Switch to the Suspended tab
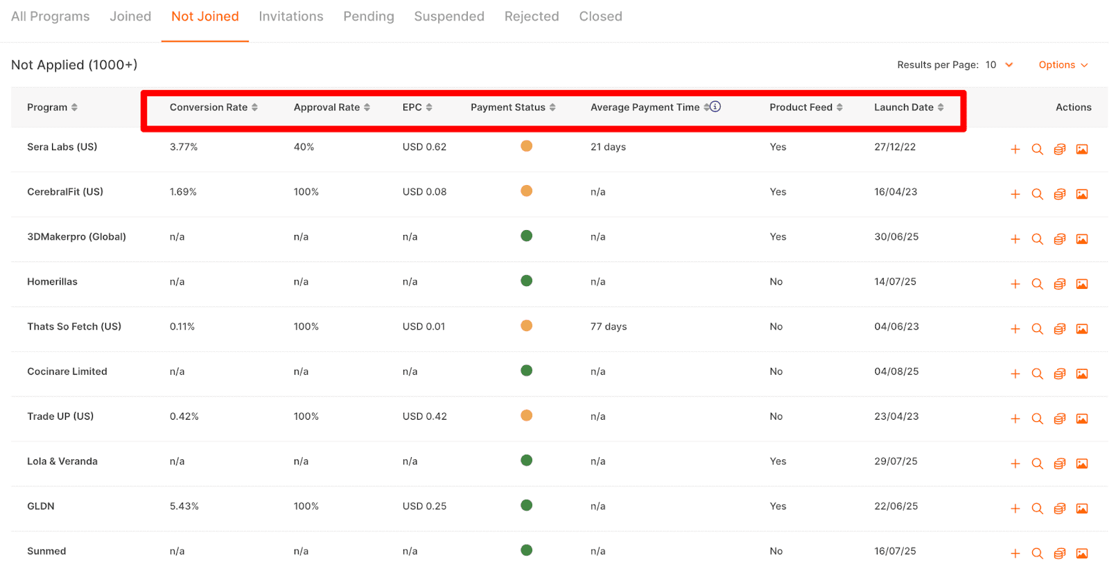 (449, 16)
